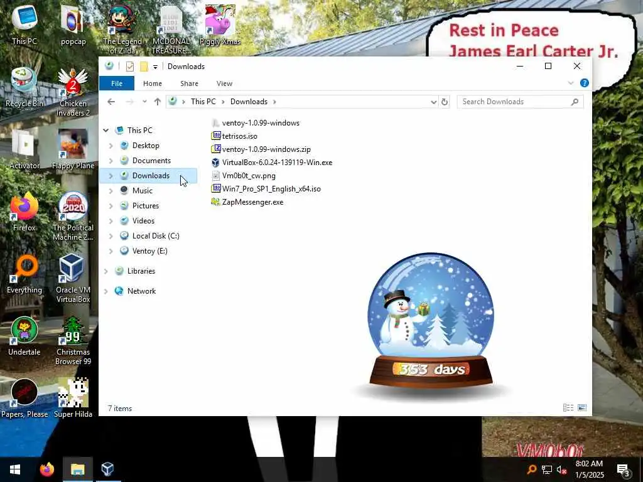Click This PC in the breadcrumb path
The image size is (643, 482).
click(x=203, y=102)
